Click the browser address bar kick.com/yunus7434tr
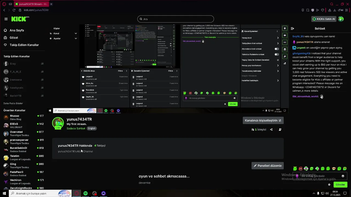The image size is (351, 197). coord(36,10)
